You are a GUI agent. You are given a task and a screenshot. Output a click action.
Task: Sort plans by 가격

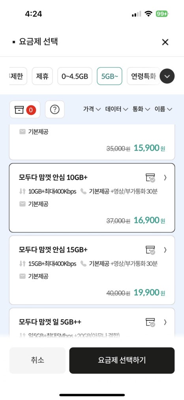point(92,109)
